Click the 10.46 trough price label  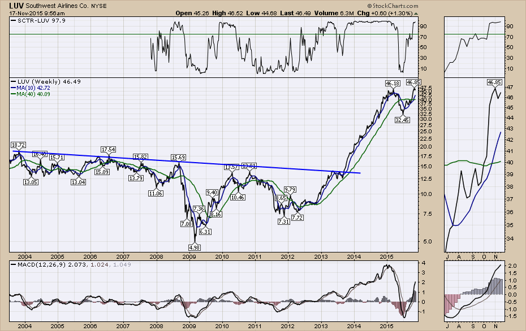[238, 197]
